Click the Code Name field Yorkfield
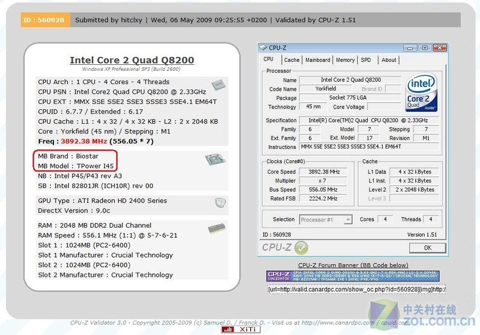 tap(325, 89)
